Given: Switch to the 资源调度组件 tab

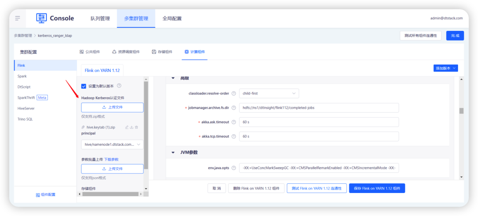Looking at the screenshot, I should 126,52.
